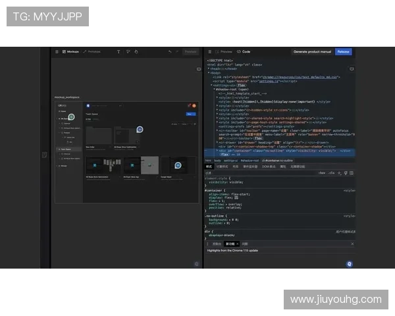The image size is (395, 316).
Task: Toggle the .cls class editor button
Action: pos(331,172)
